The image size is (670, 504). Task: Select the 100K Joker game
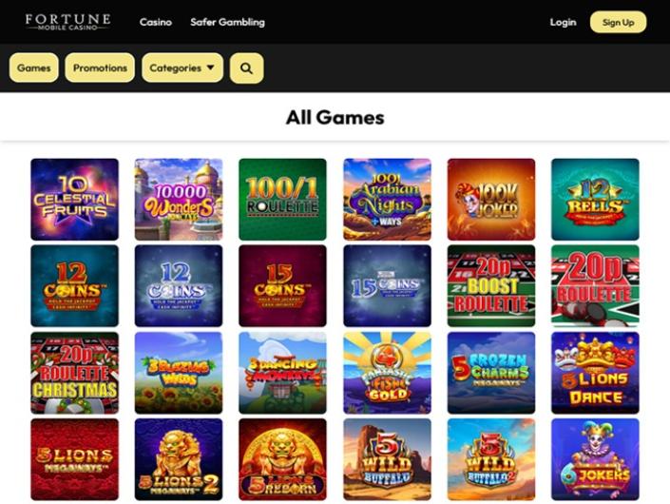pos(491,199)
